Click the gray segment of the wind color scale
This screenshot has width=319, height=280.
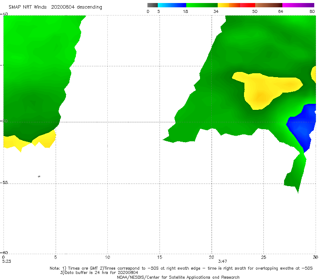[153, 5]
